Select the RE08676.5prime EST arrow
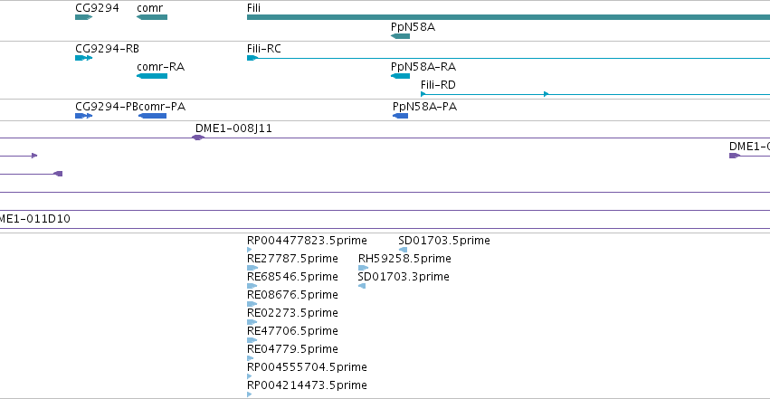The image size is (770, 399). 252,304
